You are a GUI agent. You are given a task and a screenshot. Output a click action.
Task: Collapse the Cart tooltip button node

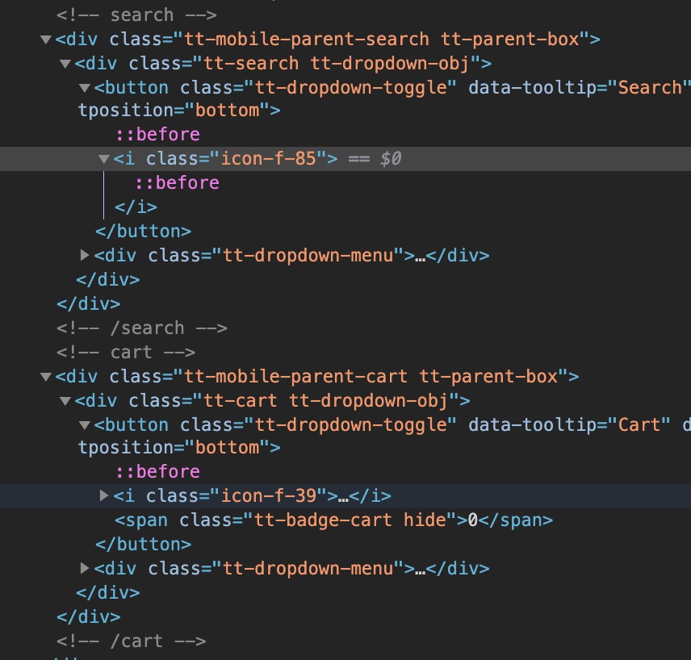click(x=85, y=425)
